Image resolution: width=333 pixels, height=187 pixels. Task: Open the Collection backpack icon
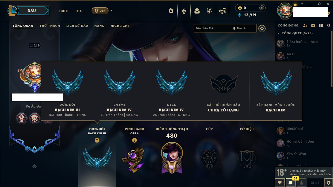(x=197, y=11)
